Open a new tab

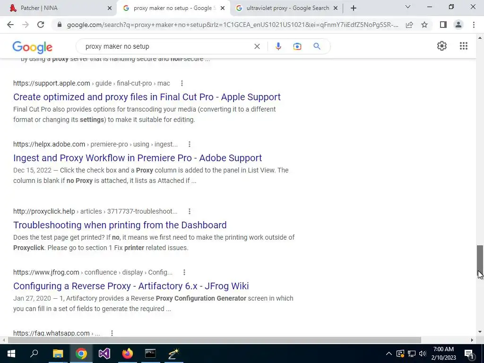pos(354,8)
